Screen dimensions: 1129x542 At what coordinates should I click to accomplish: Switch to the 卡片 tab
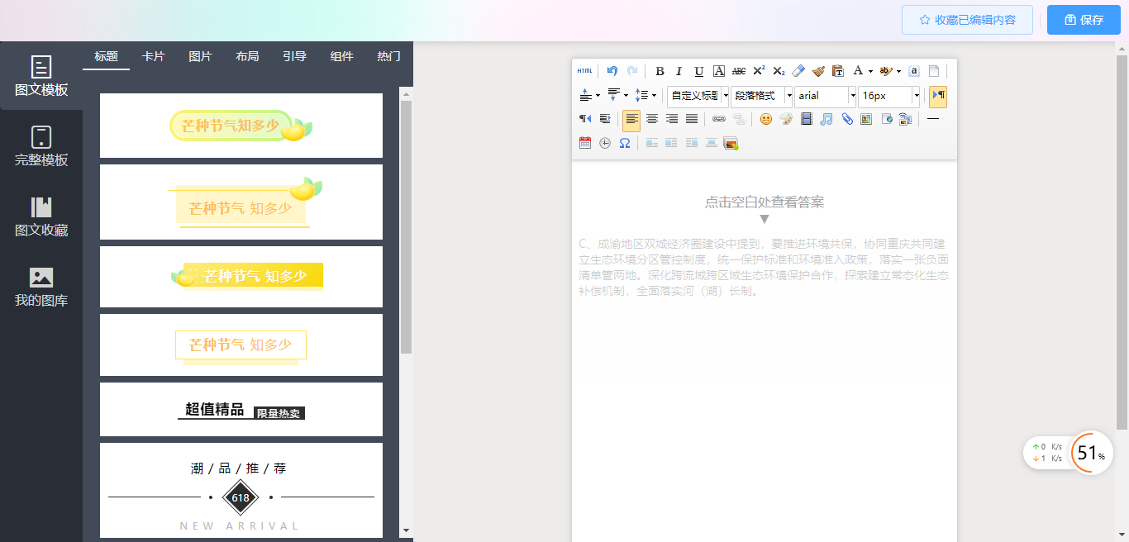pyautogui.click(x=153, y=56)
